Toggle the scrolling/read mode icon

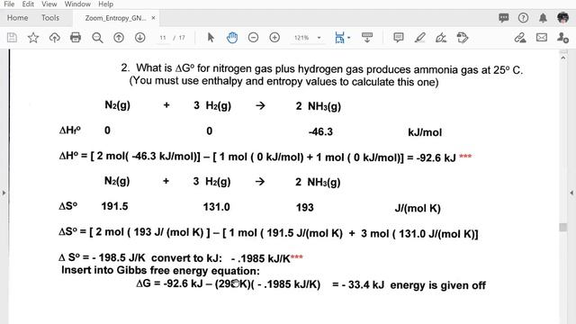pos(367,38)
